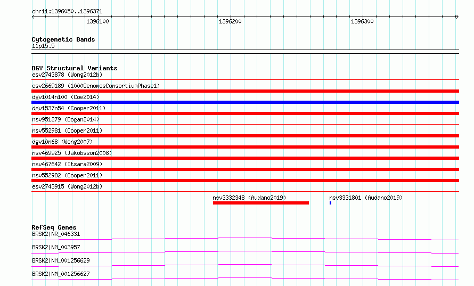Open variant nsv467642 (Itsara2009)
Screen dimensions: 474x286
67,164
